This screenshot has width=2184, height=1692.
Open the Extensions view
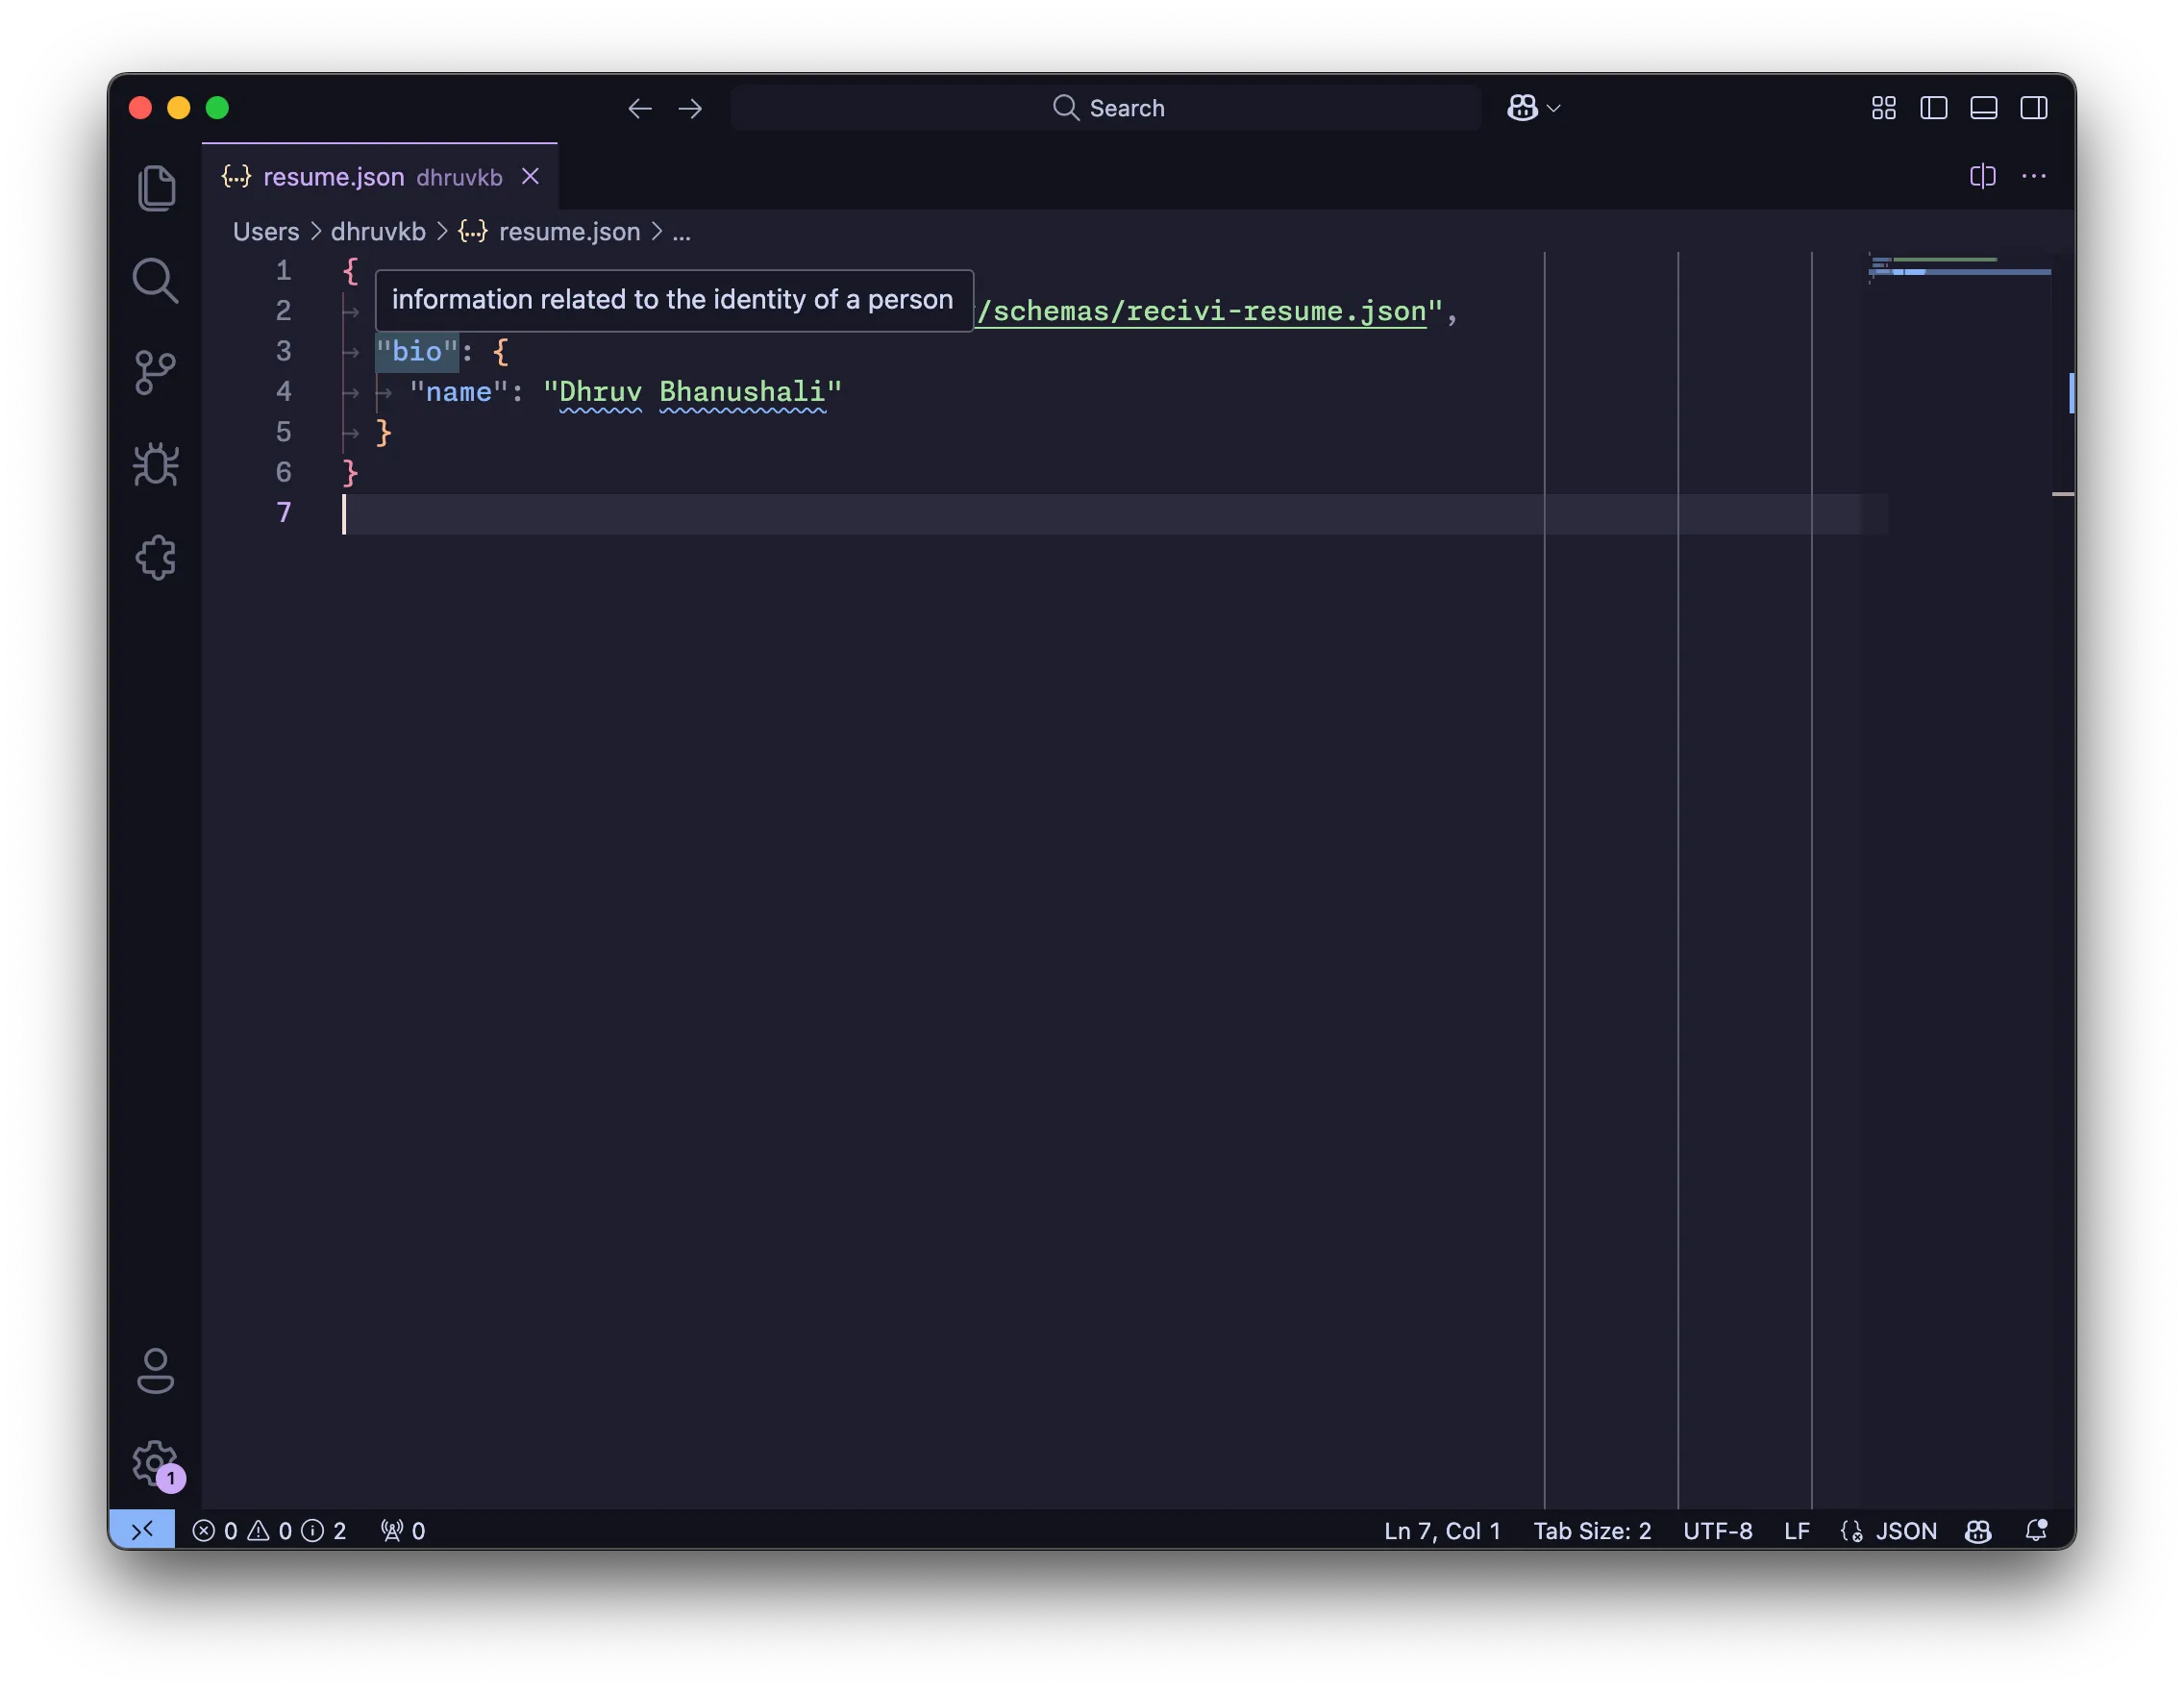pos(156,558)
